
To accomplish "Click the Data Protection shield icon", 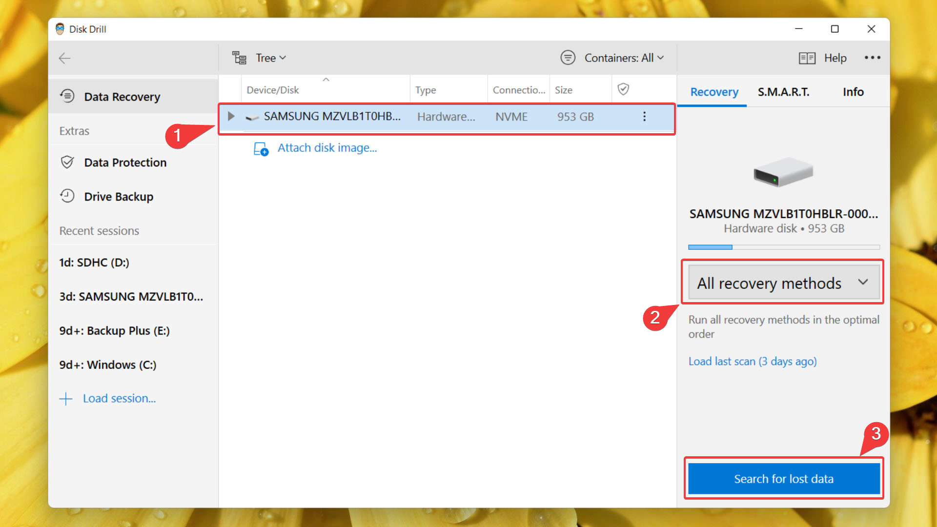I will (x=67, y=162).
